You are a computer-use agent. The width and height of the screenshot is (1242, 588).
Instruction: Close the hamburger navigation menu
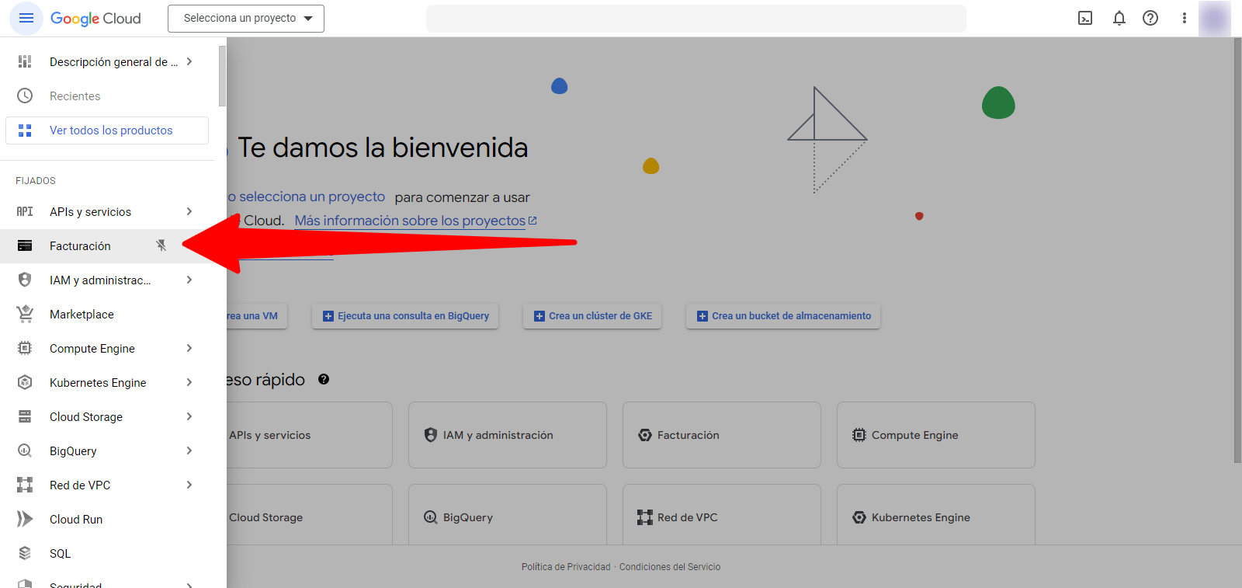(x=26, y=18)
